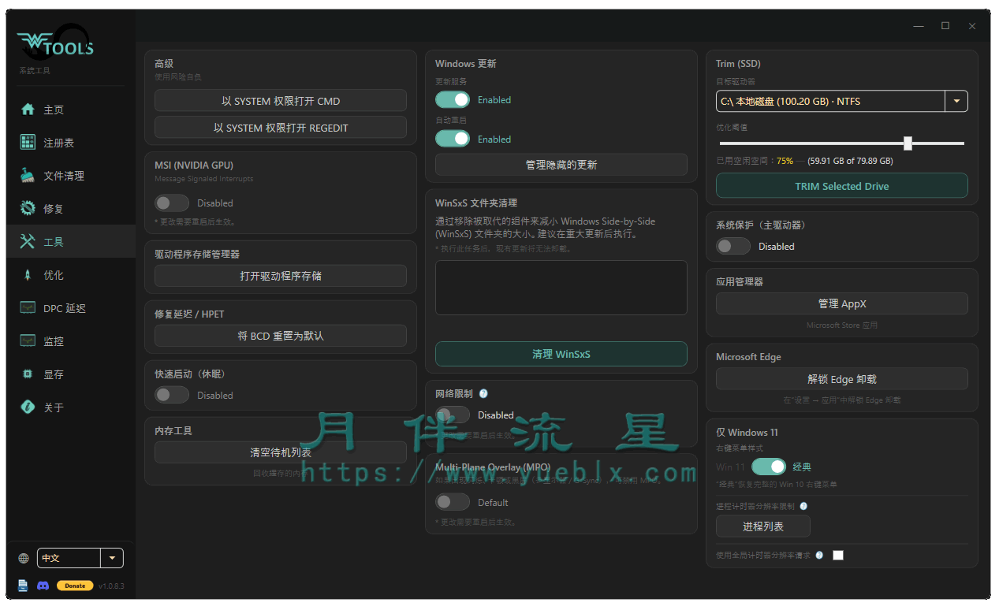Open the 中文 language dropdown arrow
This screenshot has width=999, height=610.
coord(112,558)
